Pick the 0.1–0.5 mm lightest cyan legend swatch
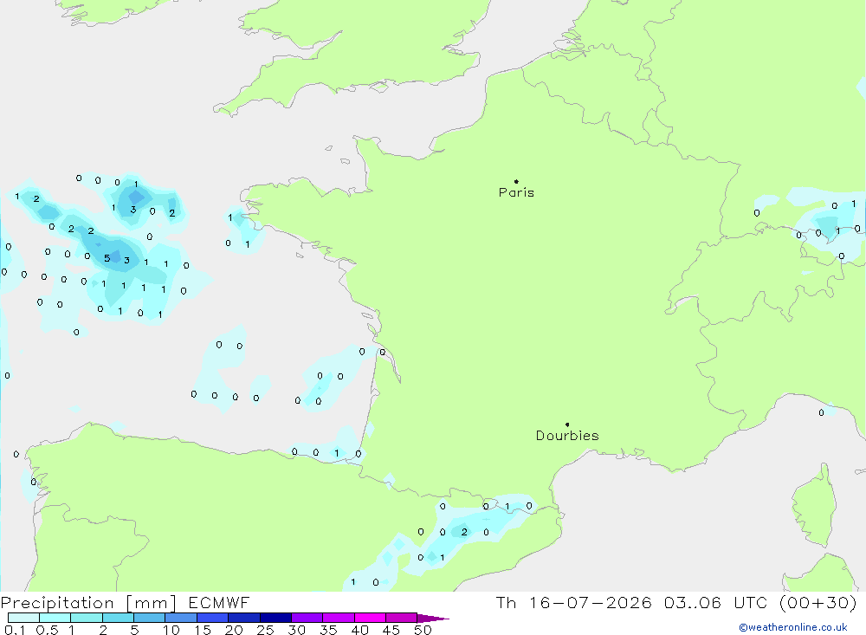This screenshot has width=866, height=635. [23, 618]
